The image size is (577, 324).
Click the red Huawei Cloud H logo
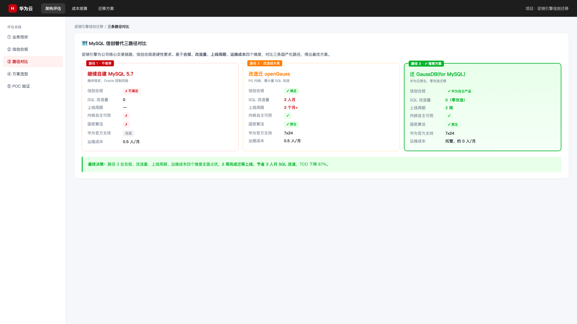pyautogui.click(x=12, y=8)
